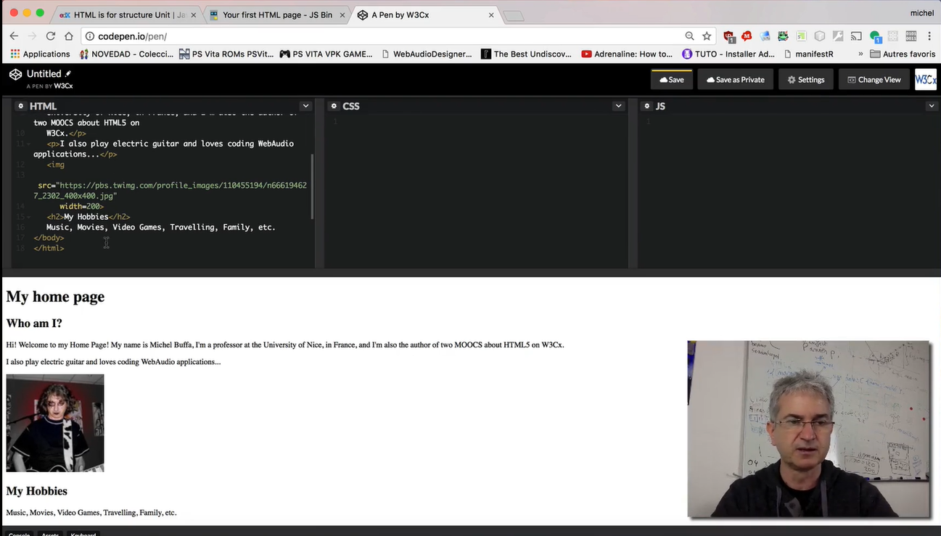The width and height of the screenshot is (941, 536).
Task: Open the TUTO - Installer Ad... bookmark
Action: pyautogui.click(x=728, y=54)
